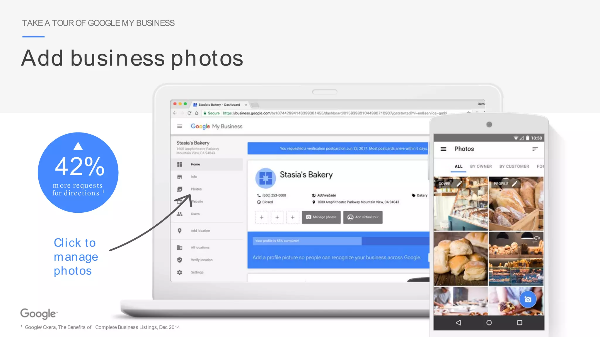The height and width of the screenshot is (337, 600).
Task: Tap the Android back button
Action: 458,323
